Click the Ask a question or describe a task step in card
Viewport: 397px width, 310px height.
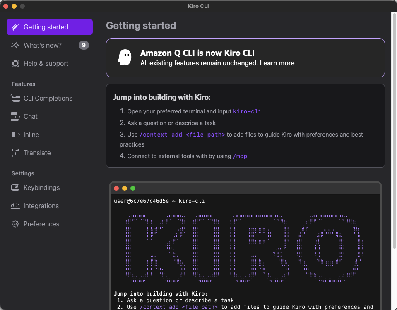coord(171,123)
